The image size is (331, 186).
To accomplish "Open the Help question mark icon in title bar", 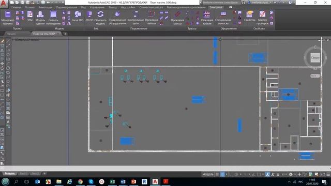I will (290, 3).
